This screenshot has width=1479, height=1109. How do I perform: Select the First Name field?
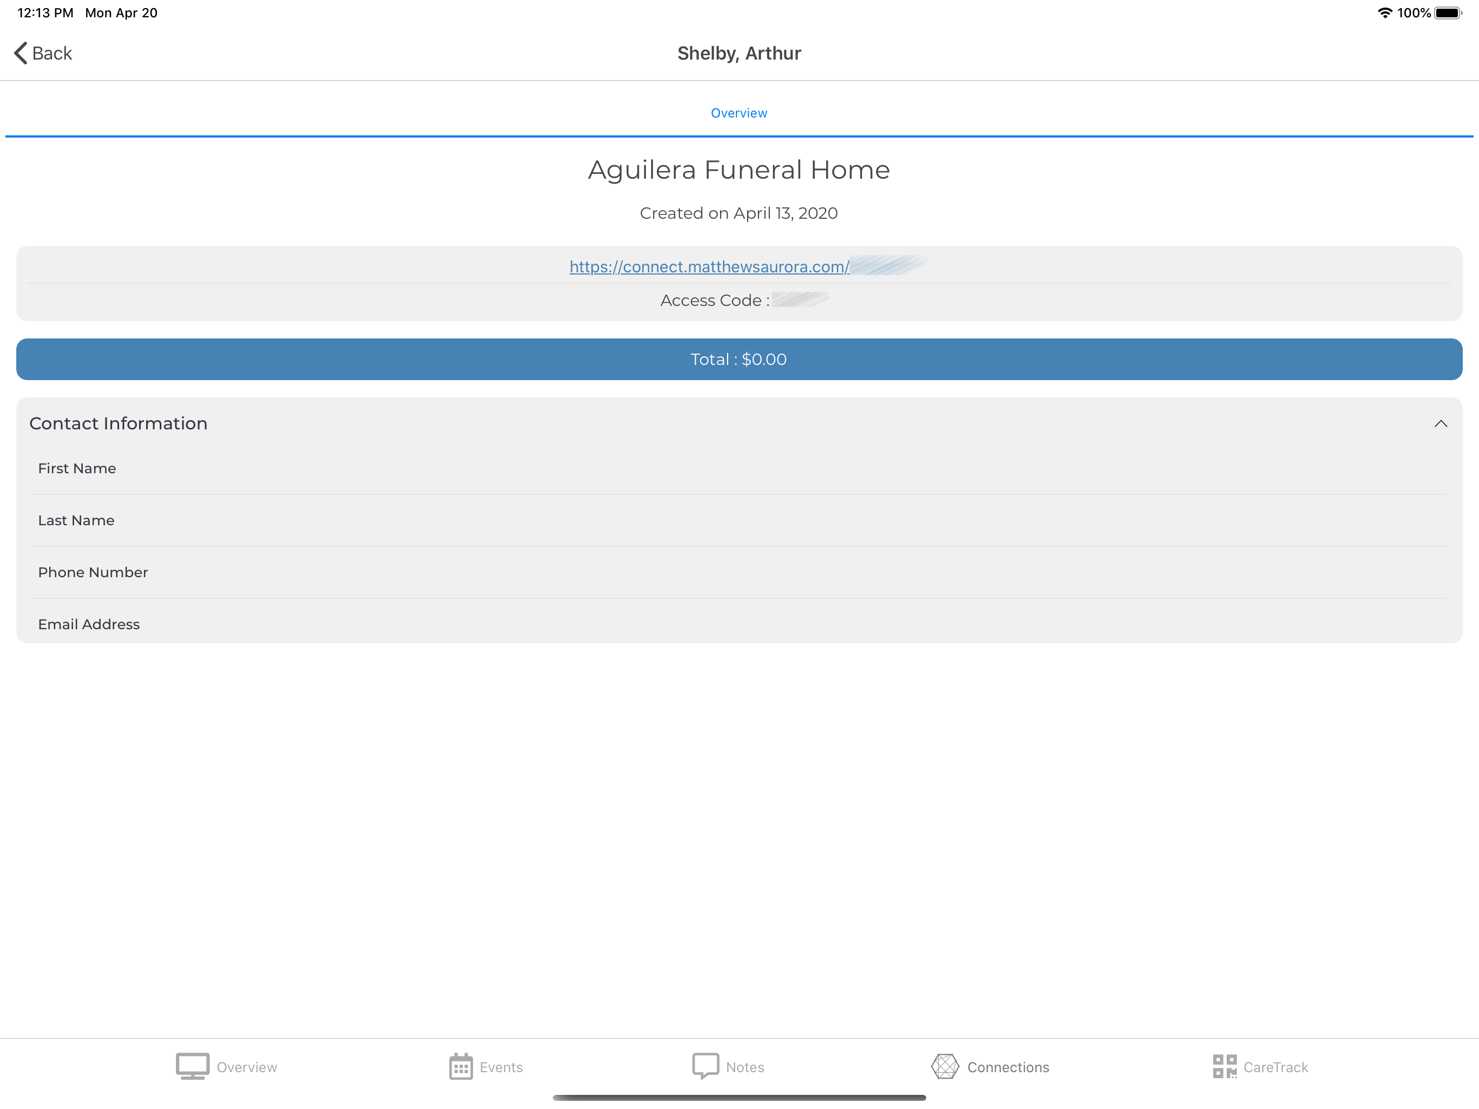pyautogui.click(x=739, y=468)
